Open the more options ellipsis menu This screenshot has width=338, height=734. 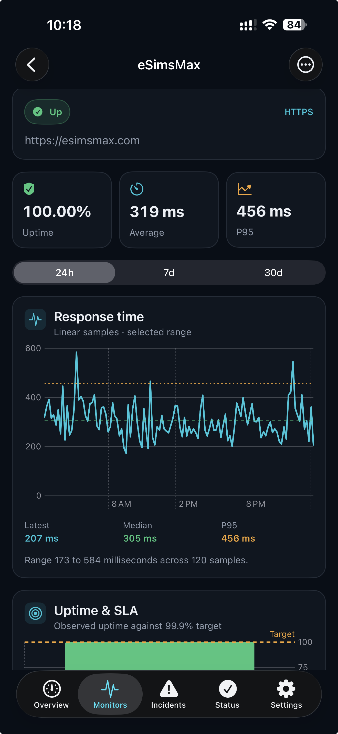coord(305,65)
